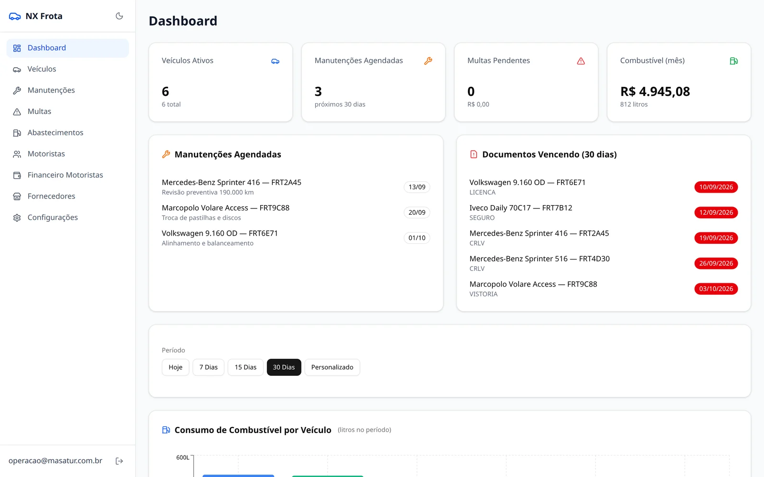
Task: Click the Abastecimentos fuel pump icon in sidebar
Action: (x=17, y=133)
